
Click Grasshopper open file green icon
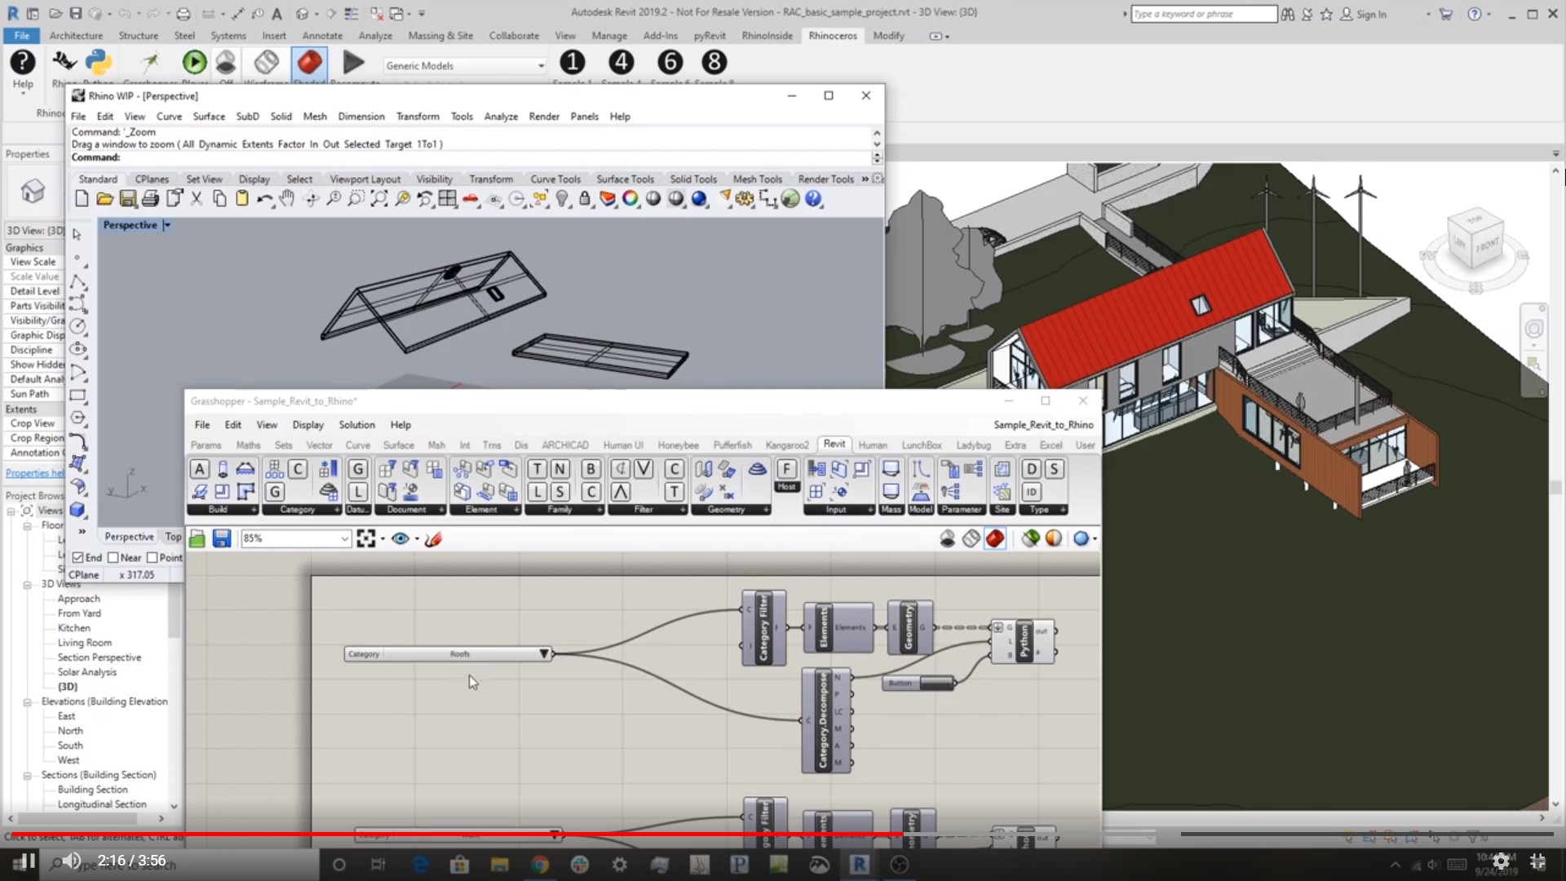197,538
